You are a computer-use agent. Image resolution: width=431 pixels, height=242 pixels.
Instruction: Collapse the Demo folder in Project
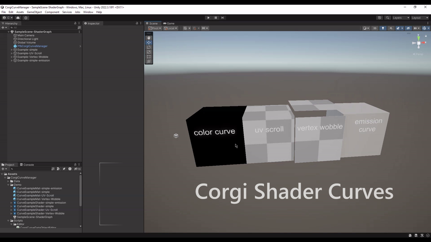[8, 185]
